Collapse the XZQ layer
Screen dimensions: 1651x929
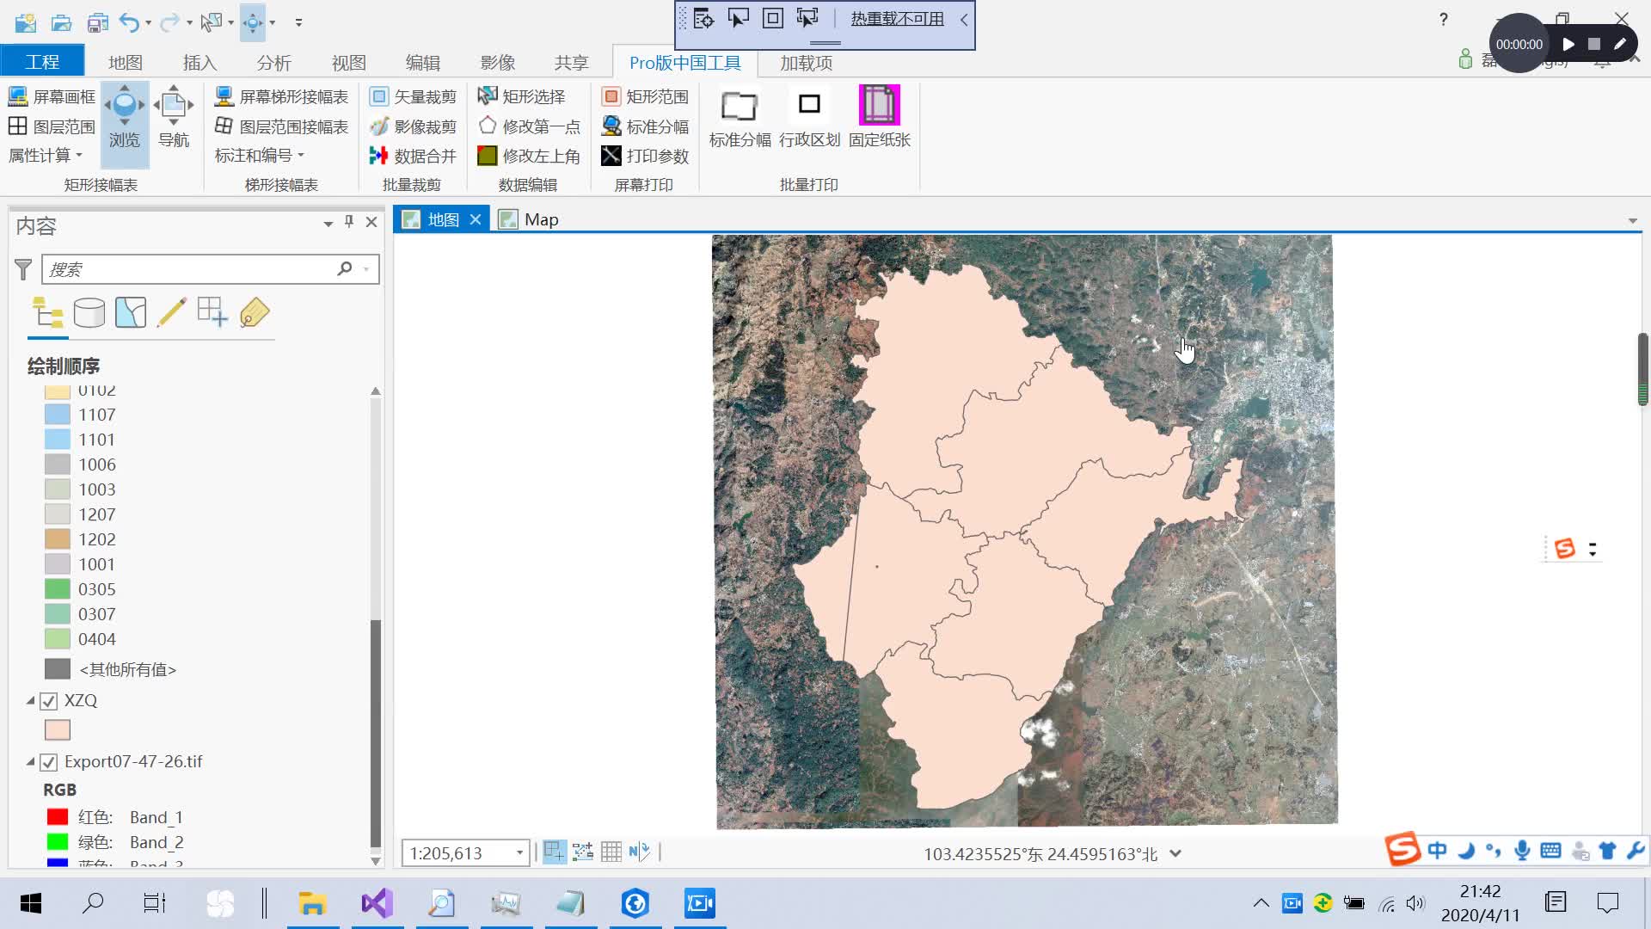pos(30,701)
